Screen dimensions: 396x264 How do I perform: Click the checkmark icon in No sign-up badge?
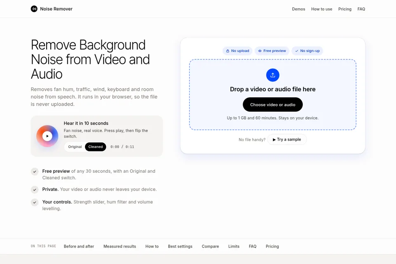click(x=297, y=51)
